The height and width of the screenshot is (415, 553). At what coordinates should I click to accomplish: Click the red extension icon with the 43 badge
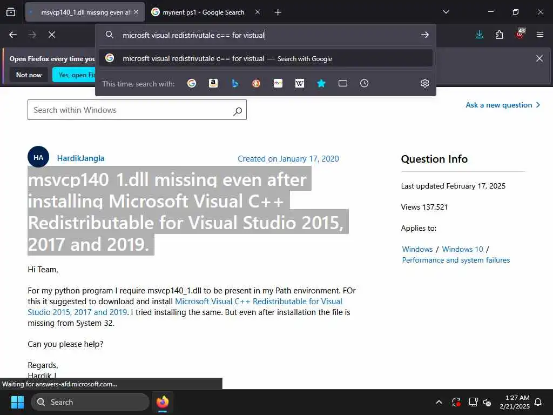[520, 34]
